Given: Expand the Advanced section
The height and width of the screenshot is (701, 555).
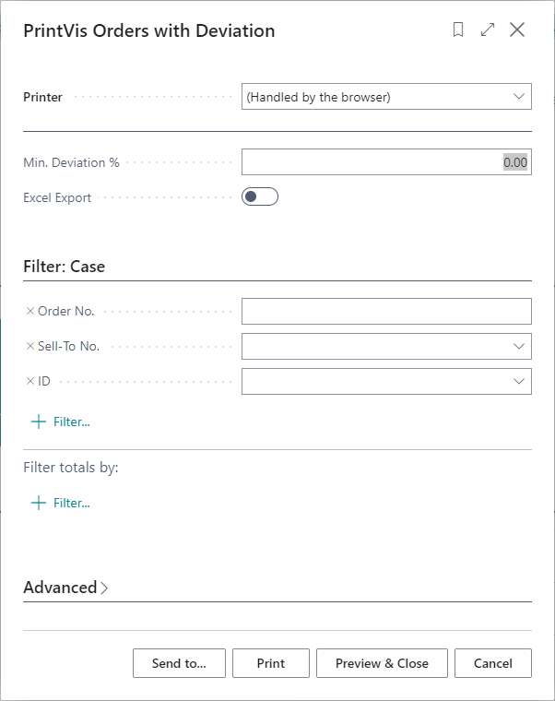Looking at the screenshot, I should (x=65, y=588).
